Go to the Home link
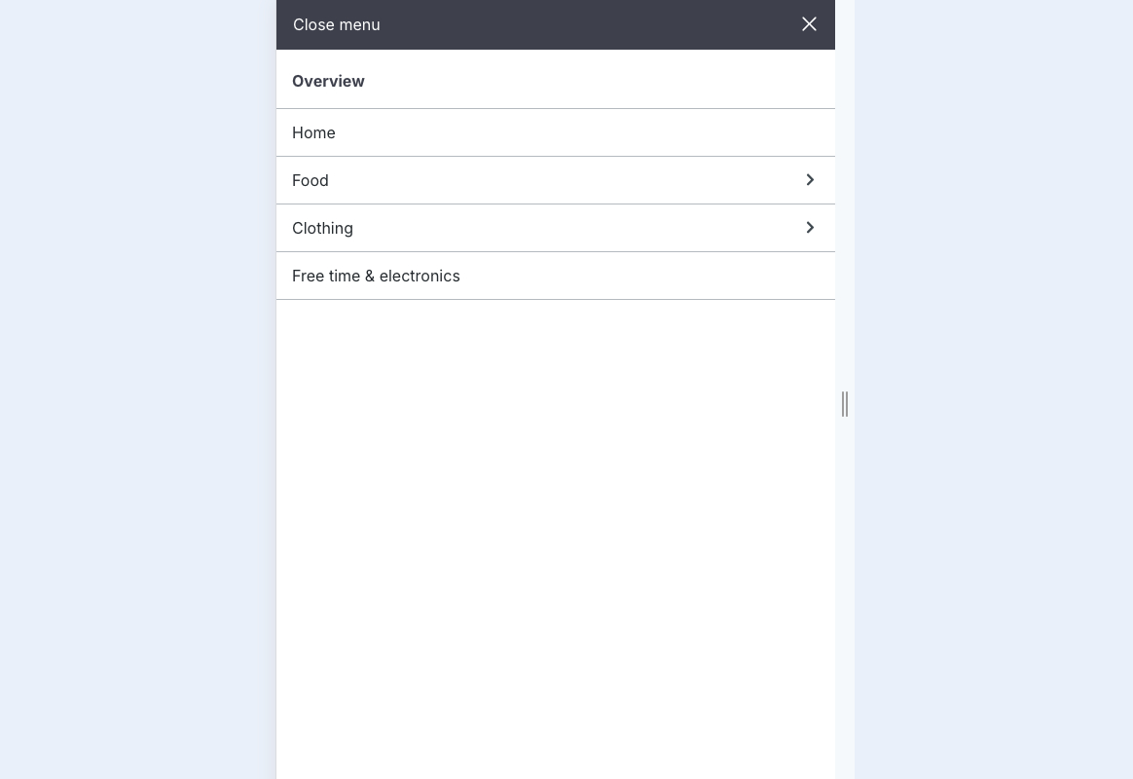 click(x=313, y=132)
